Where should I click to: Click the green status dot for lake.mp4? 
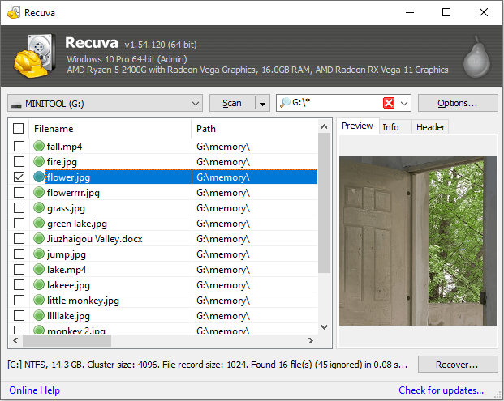coord(39,270)
